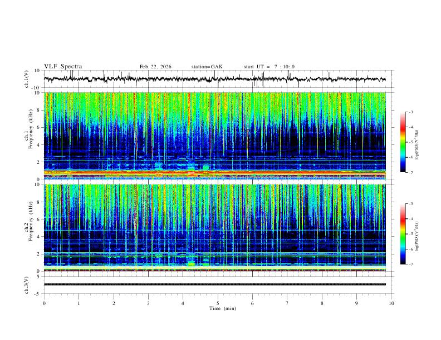Image resolution: width=441 pixels, height=340 pixels.
Task: Click the 'ch.3(V)' axis label
Action: pos(26,286)
